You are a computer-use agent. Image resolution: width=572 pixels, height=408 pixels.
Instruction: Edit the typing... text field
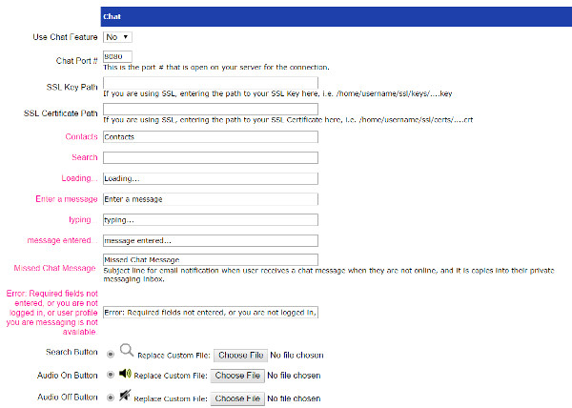(209, 219)
